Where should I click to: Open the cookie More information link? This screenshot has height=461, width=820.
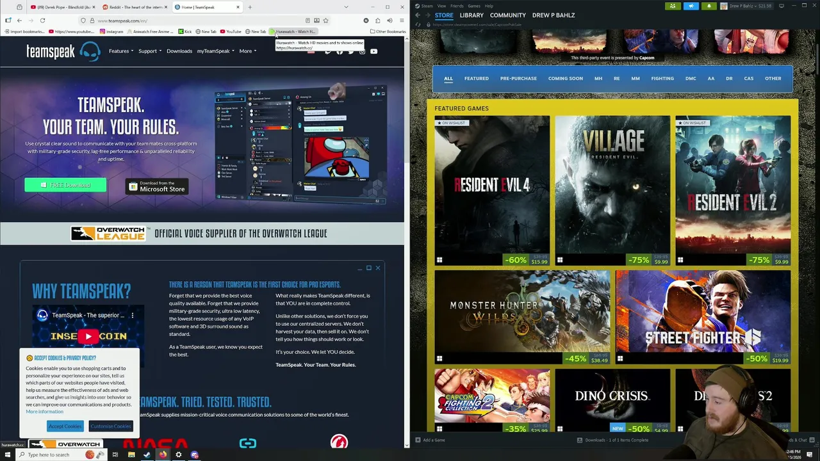click(x=45, y=412)
